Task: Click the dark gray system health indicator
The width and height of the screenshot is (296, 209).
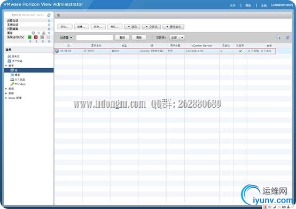Action: pyautogui.click(x=42, y=37)
